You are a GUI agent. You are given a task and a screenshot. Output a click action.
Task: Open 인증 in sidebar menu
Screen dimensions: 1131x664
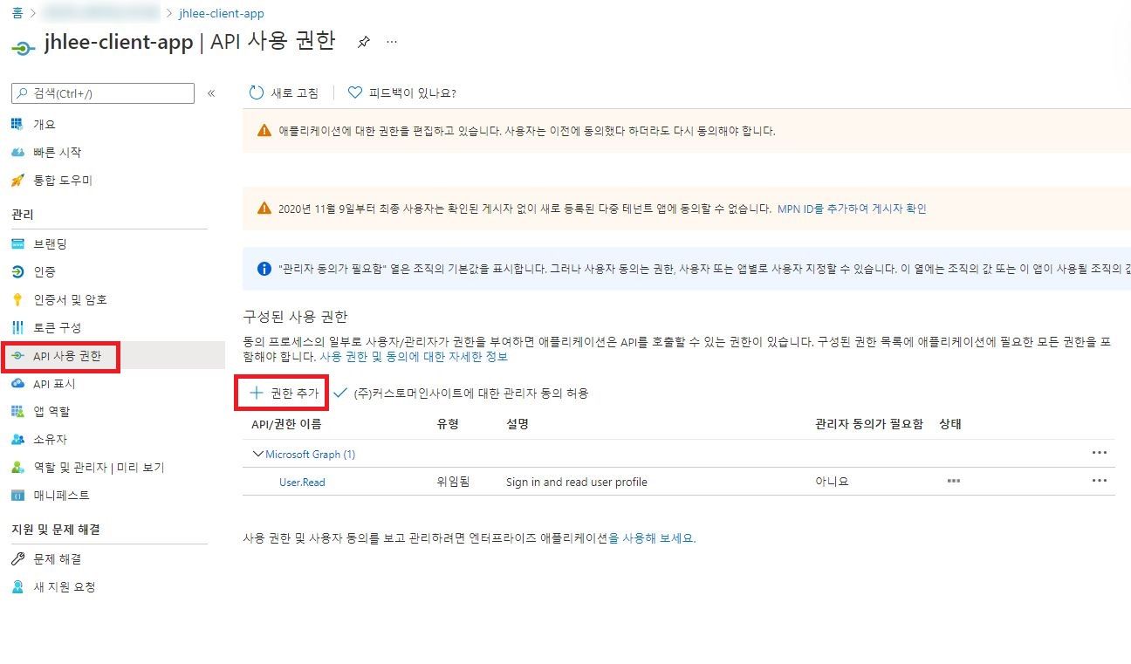[x=44, y=271]
